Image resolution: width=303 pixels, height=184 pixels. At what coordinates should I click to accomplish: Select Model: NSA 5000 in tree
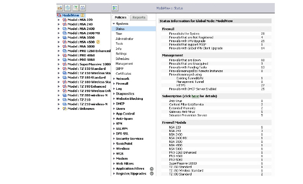[81, 46]
